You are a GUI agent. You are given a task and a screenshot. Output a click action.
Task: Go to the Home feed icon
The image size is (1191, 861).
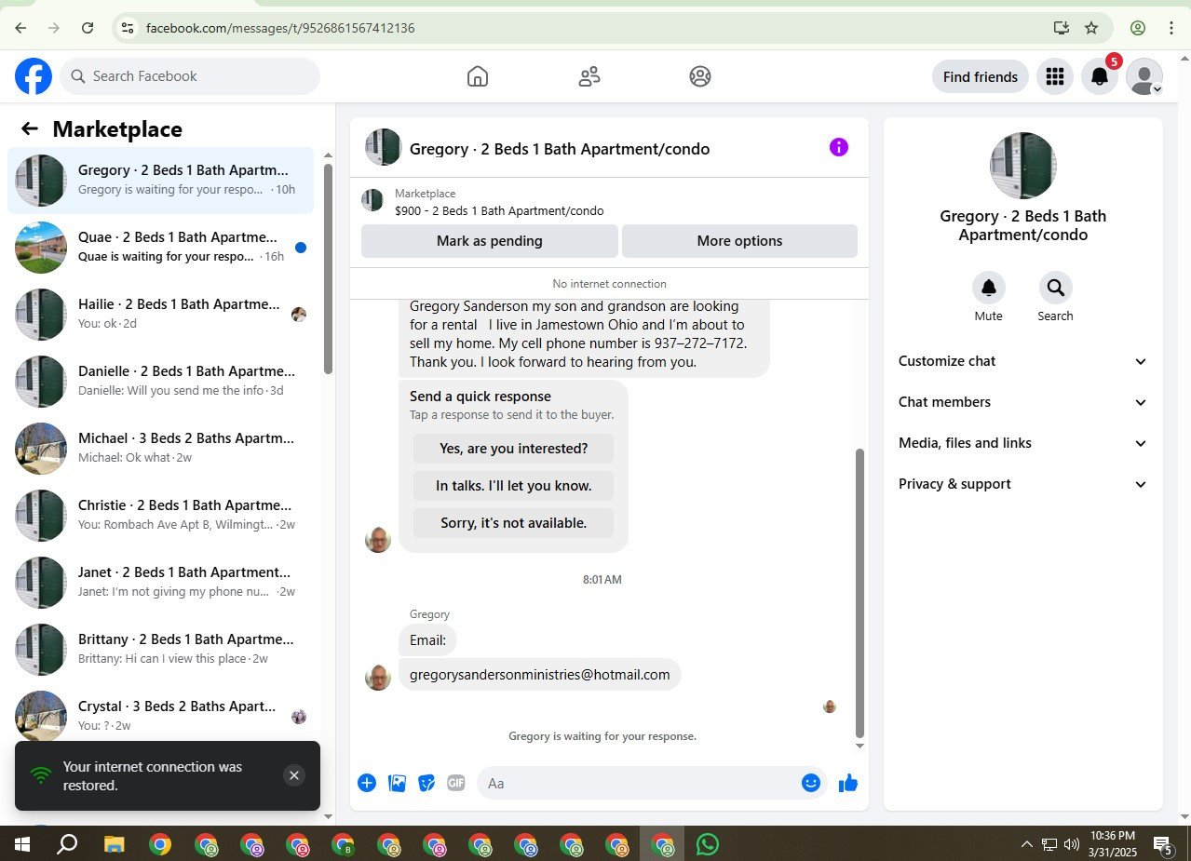coord(478,76)
